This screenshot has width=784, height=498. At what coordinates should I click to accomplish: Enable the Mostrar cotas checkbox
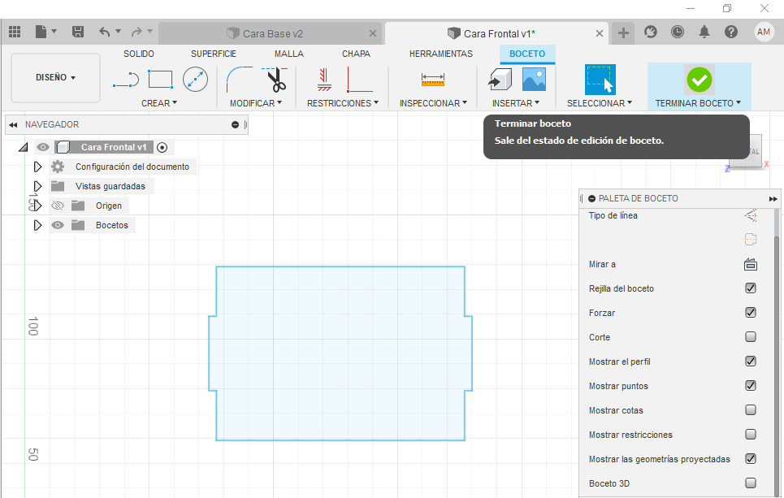pyautogui.click(x=751, y=410)
